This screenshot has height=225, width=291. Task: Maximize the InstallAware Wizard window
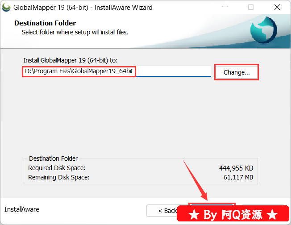point(251,7)
